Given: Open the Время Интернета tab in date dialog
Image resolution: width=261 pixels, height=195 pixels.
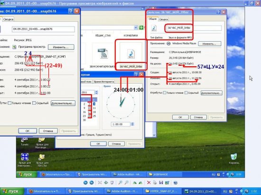Looking at the screenshot, I should [x=104, y=82].
